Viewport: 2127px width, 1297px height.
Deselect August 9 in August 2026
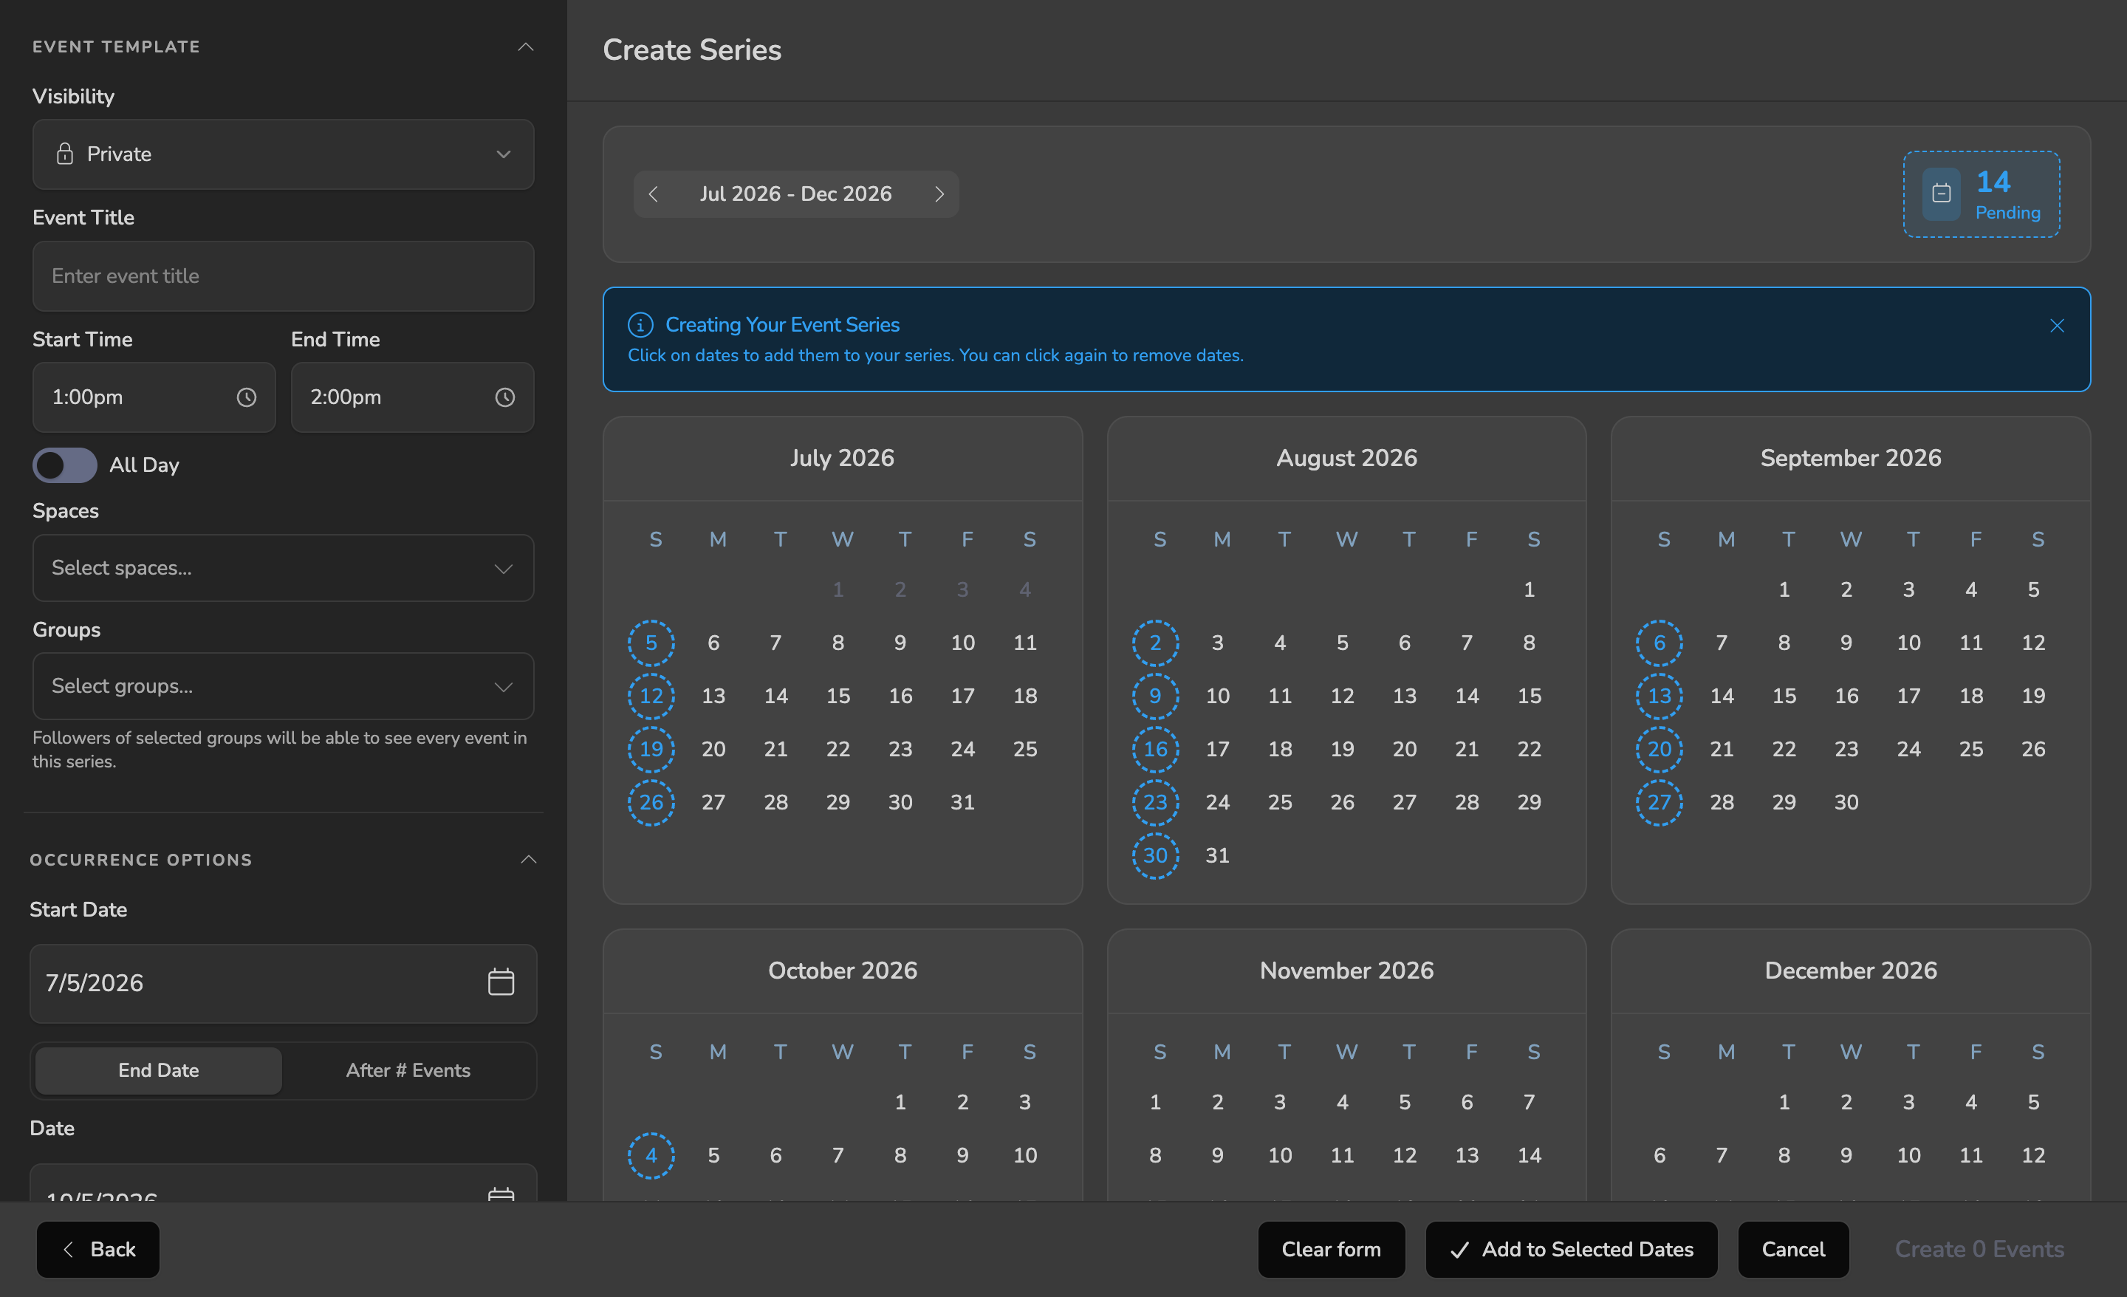[x=1155, y=696]
